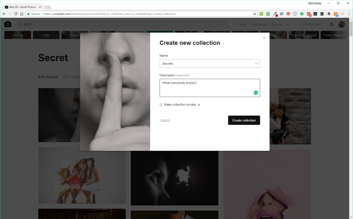Enable the Make collection private checkbox
Image resolution: width=353 pixels, height=219 pixels.
pyautogui.click(x=161, y=105)
